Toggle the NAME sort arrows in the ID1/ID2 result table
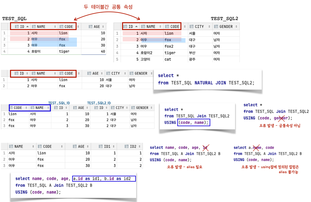The width and height of the screenshot is (311, 202). point(33,146)
